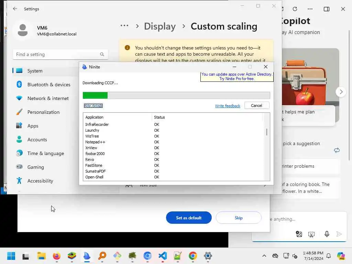The height and width of the screenshot is (264, 352).
Task: Open Google Chrome from taskbar
Action: coord(193,256)
